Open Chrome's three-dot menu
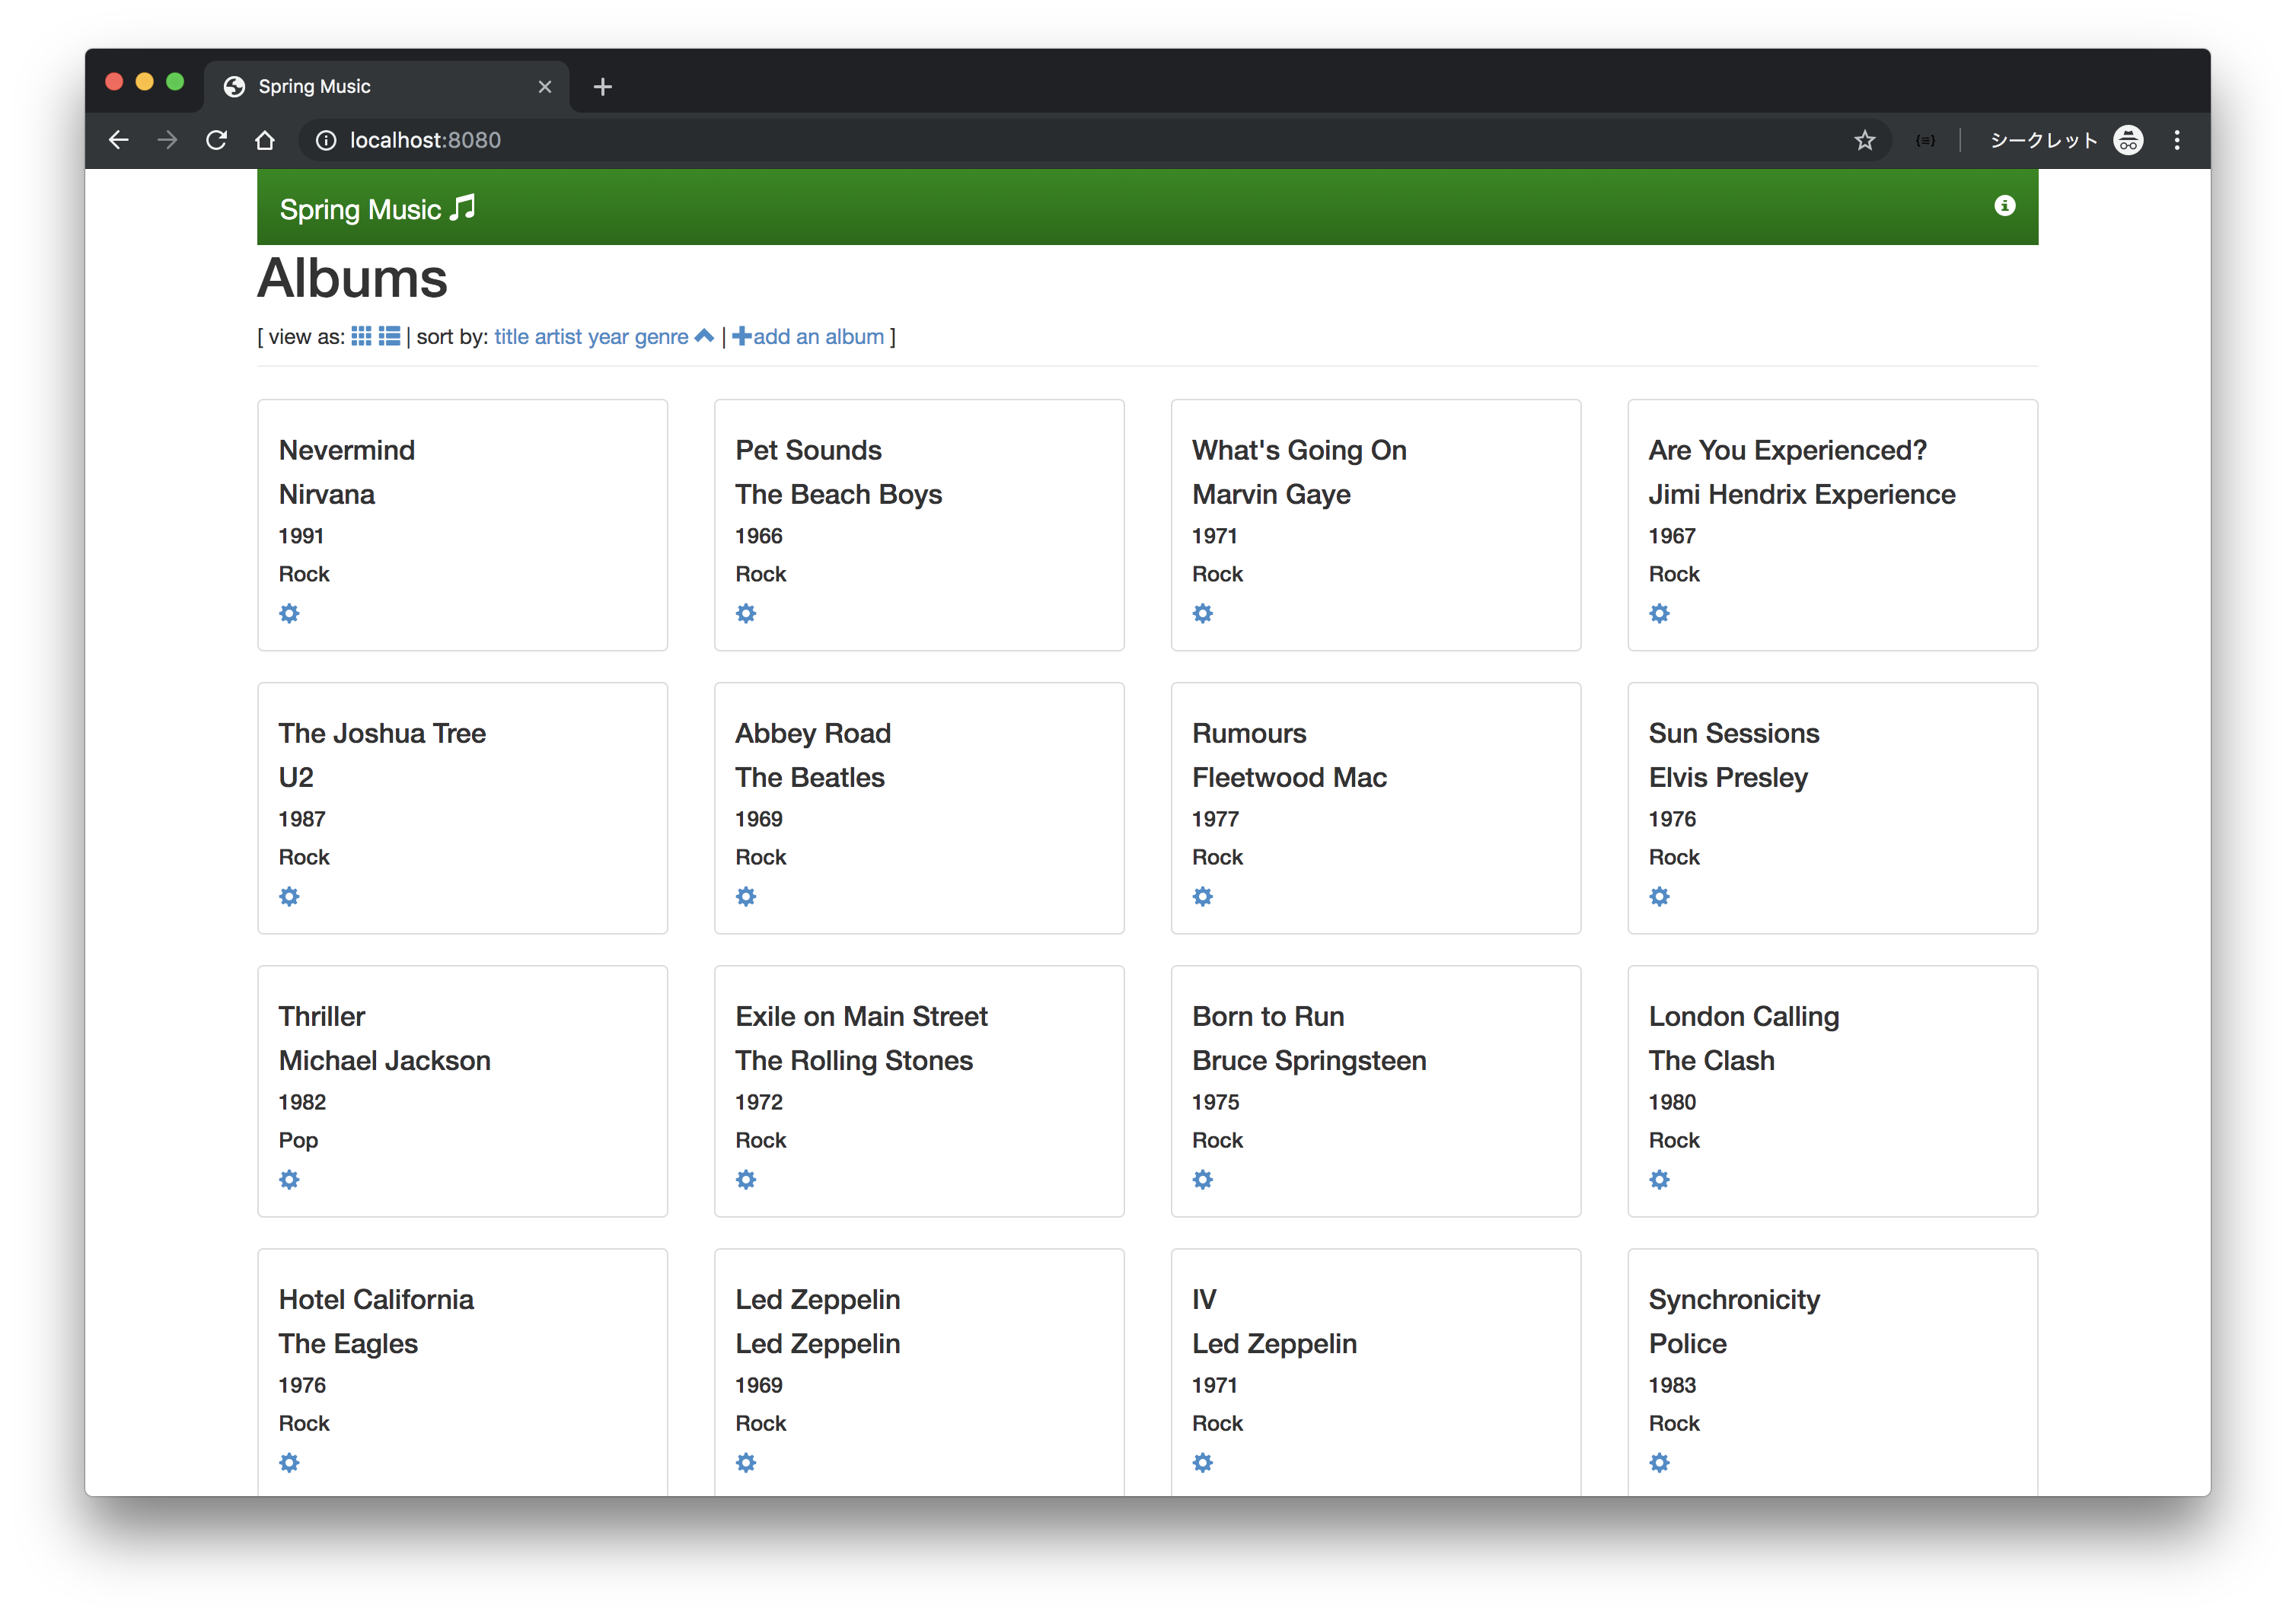 (x=2176, y=140)
